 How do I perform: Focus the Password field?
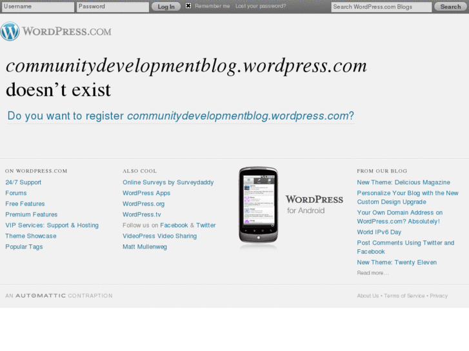click(x=113, y=6)
